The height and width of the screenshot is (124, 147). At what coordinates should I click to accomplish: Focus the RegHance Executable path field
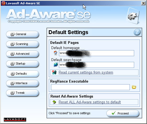90,87
